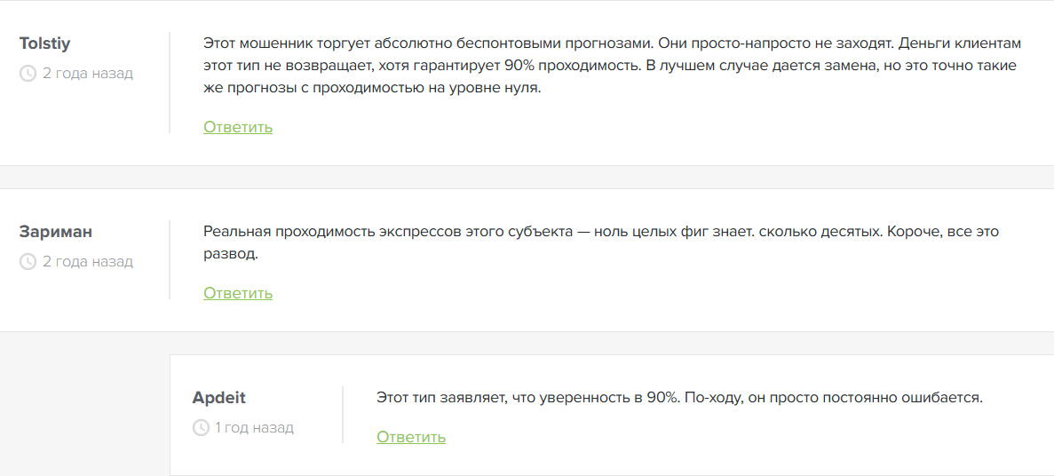Reply to Зариман's comment via Ответить
1054x476 pixels.
(x=238, y=293)
